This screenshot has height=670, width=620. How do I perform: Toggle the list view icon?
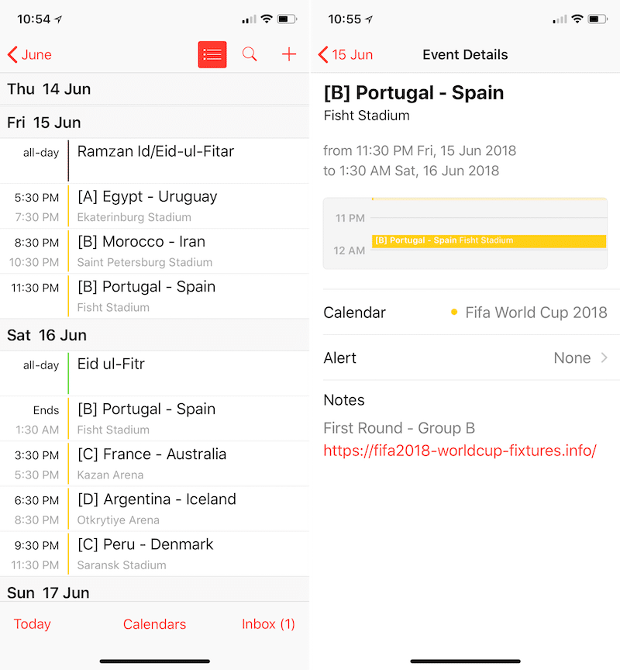click(x=212, y=54)
